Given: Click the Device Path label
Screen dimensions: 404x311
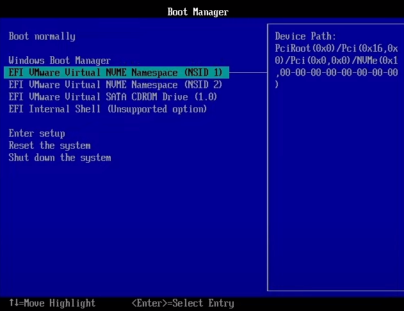Looking at the screenshot, I should click(x=305, y=36).
